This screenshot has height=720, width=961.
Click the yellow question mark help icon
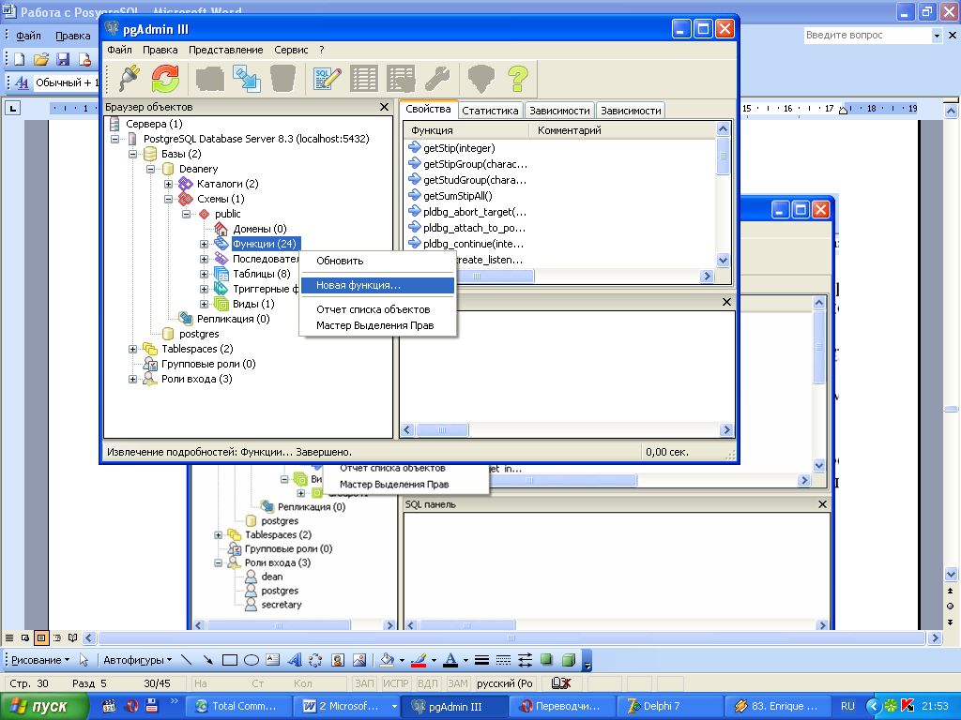(518, 79)
